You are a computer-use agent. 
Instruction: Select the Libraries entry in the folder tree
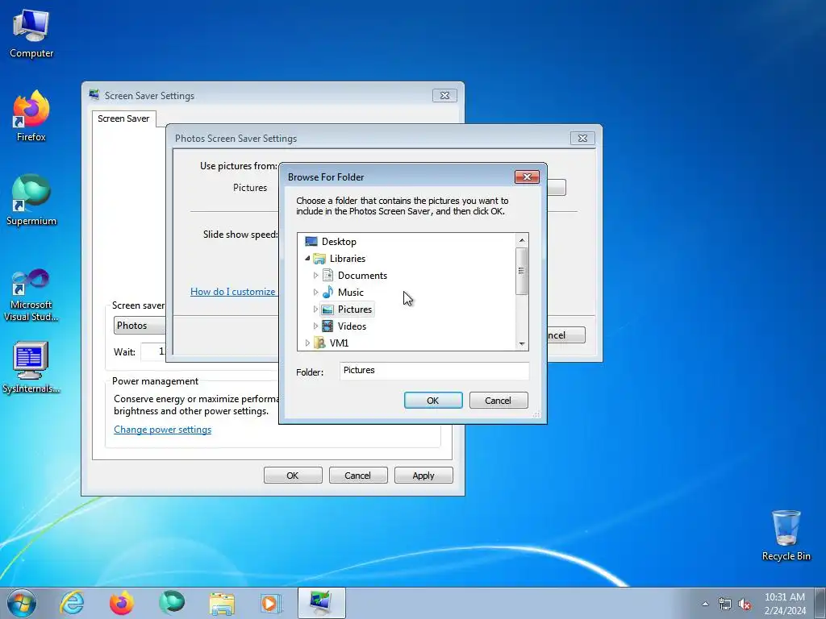[x=347, y=259]
